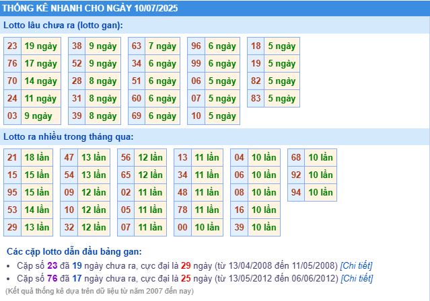This screenshot has height=301, width=430.
Task: Click frequent number 92 cell
Action: click(x=296, y=175)
